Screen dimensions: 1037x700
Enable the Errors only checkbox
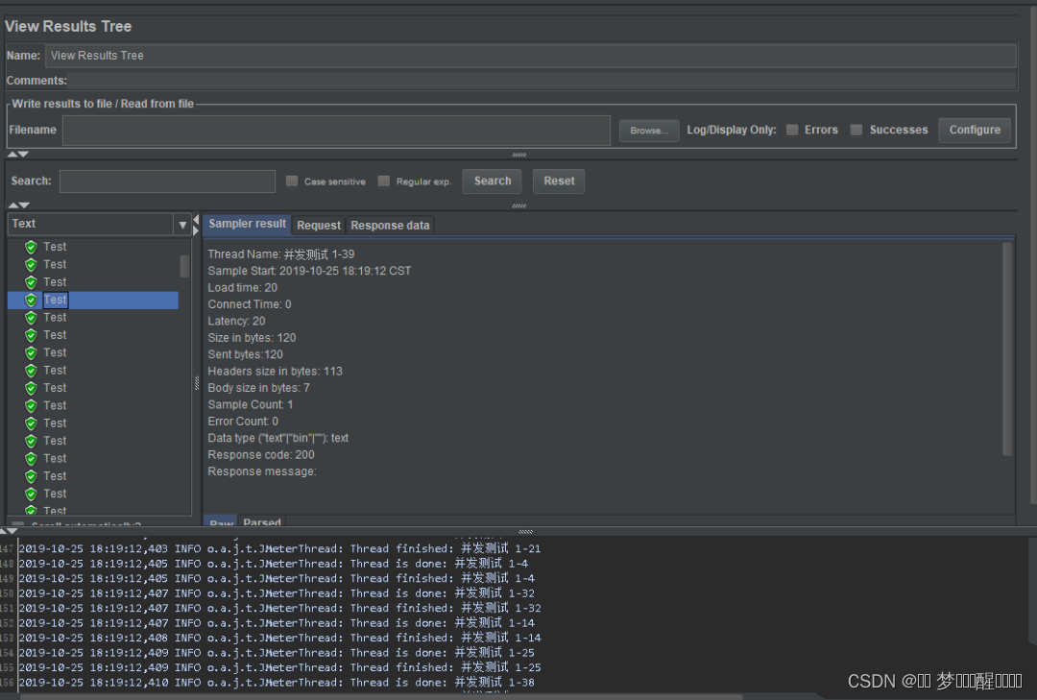tap(791, 130)
